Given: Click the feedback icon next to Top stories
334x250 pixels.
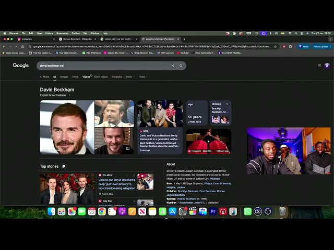Looking at the screenshot, I should coord(64,166).
